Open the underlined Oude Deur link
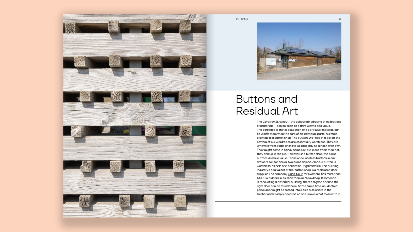Image resolution: width=413 pixels, height=232 pixels. (x=295, y=174)
